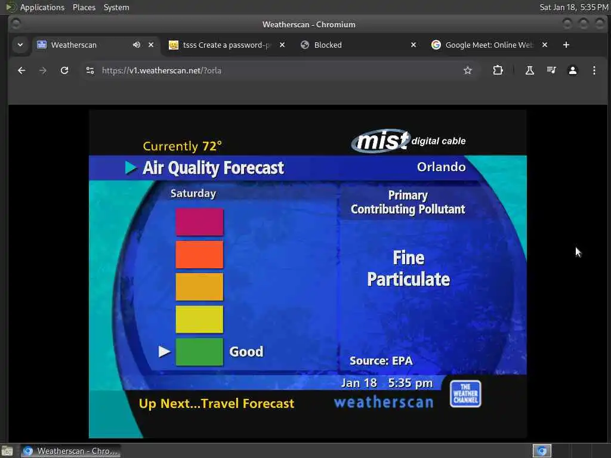The image size is (611, 458).
Task: Click The Weather Channel logo
Action: point(465,394)
